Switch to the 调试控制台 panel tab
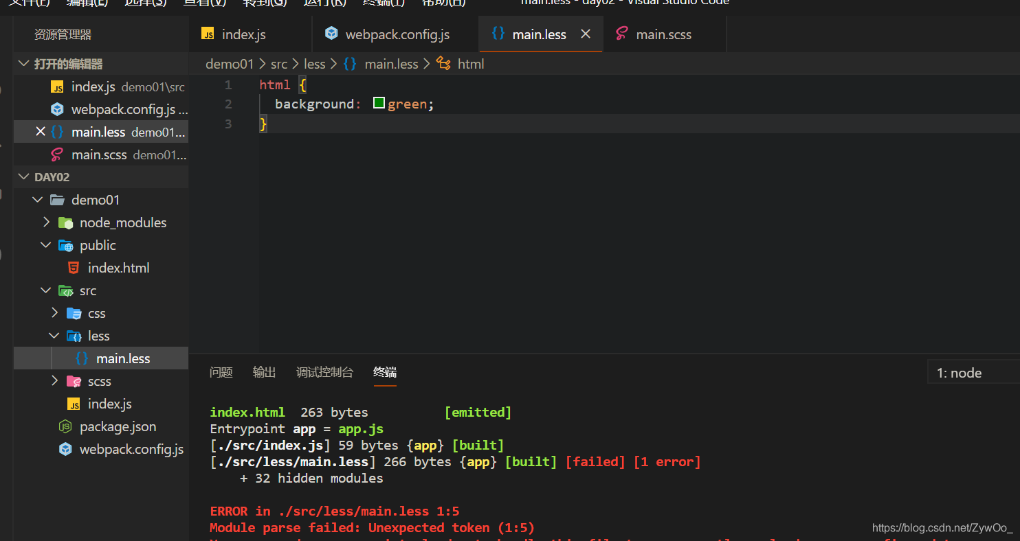Viewport: 1020px width, 541px height. [x=324, y=372]
